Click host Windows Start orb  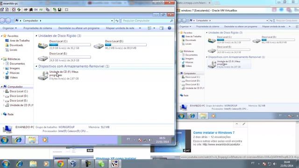(x=6, y=164)
